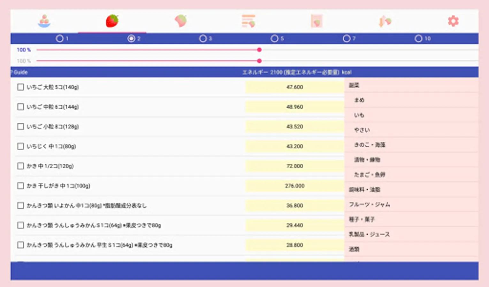Select the 酒類 category
The width and height of the screenshot is (489, 287).
click(x=354, y=249)
